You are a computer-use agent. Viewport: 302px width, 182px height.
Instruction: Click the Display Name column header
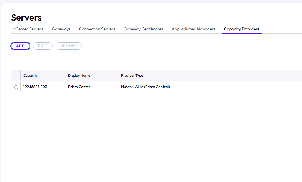click(x=79, y=75)
